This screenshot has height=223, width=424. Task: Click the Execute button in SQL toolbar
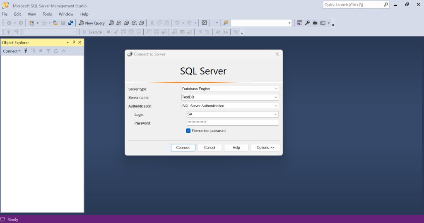coord(92,32)
